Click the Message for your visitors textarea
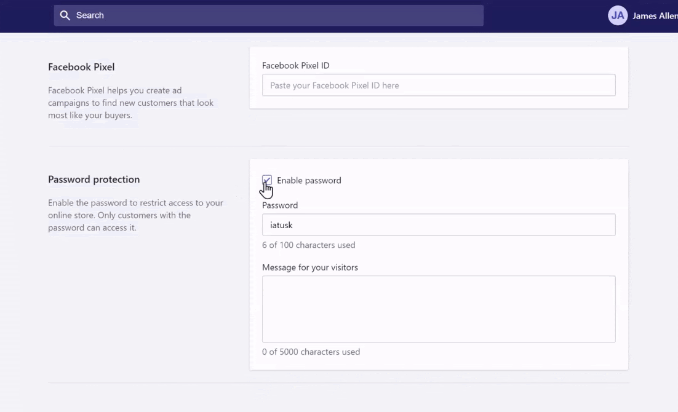Viewport: 678px width, 412px height. pos(439,309)
